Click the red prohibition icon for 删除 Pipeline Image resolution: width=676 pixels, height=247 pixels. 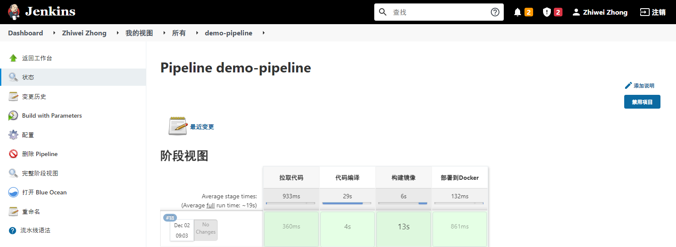[x=13, y=154]
